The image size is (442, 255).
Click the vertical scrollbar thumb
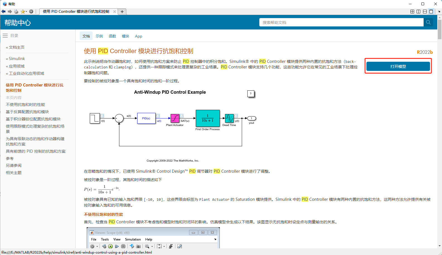(439, 29)
